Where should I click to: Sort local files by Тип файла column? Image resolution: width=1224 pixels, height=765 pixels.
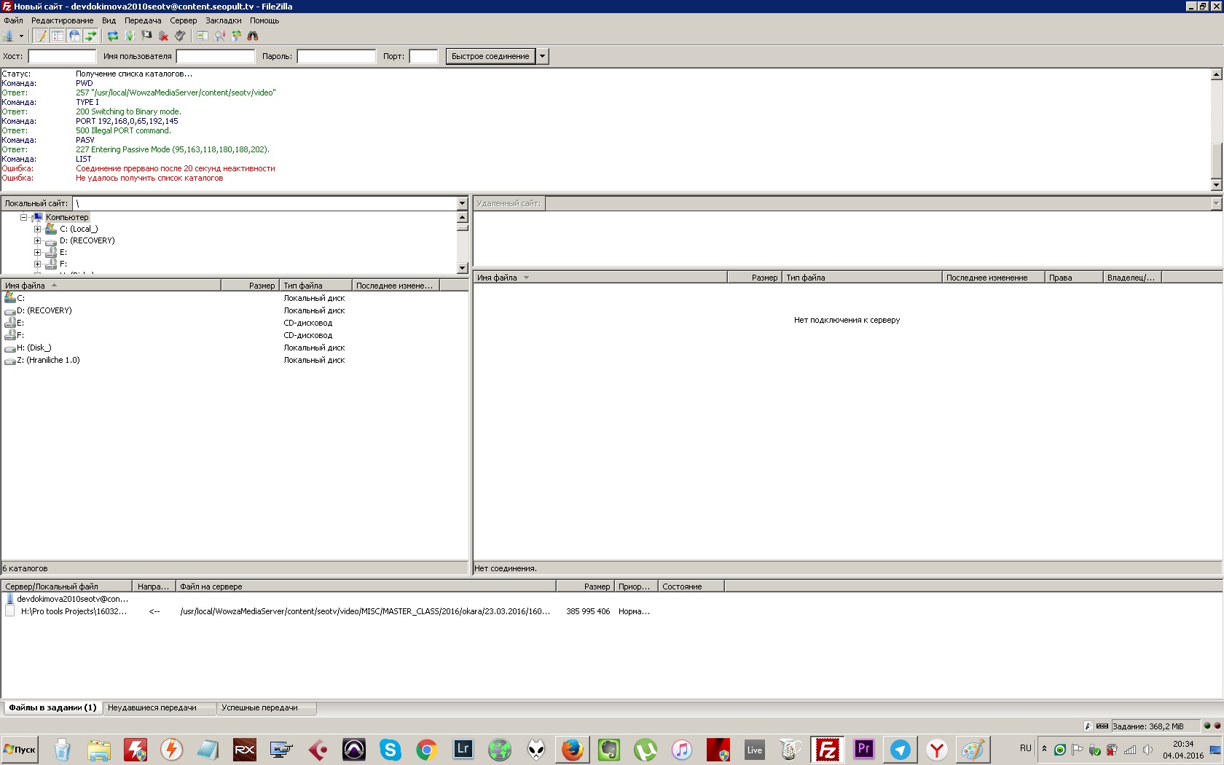point(315,286)
